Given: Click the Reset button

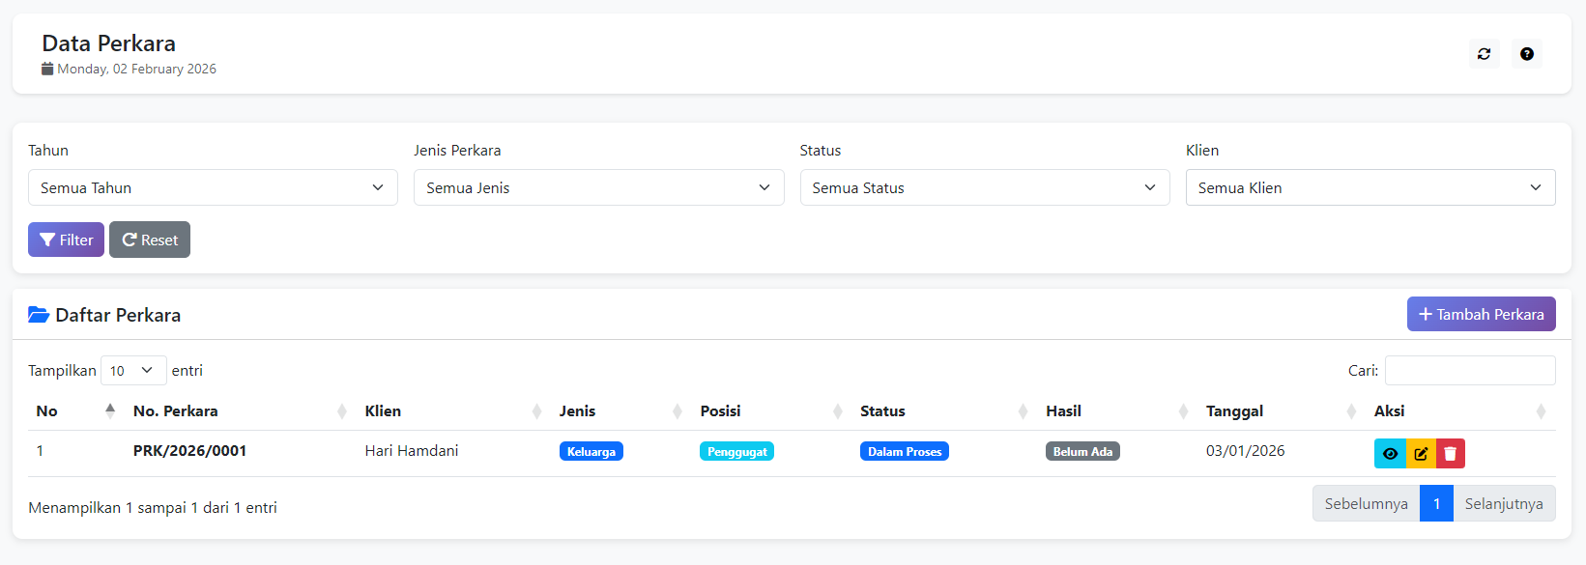Looking at the screenshot, I should click(150, 240).
